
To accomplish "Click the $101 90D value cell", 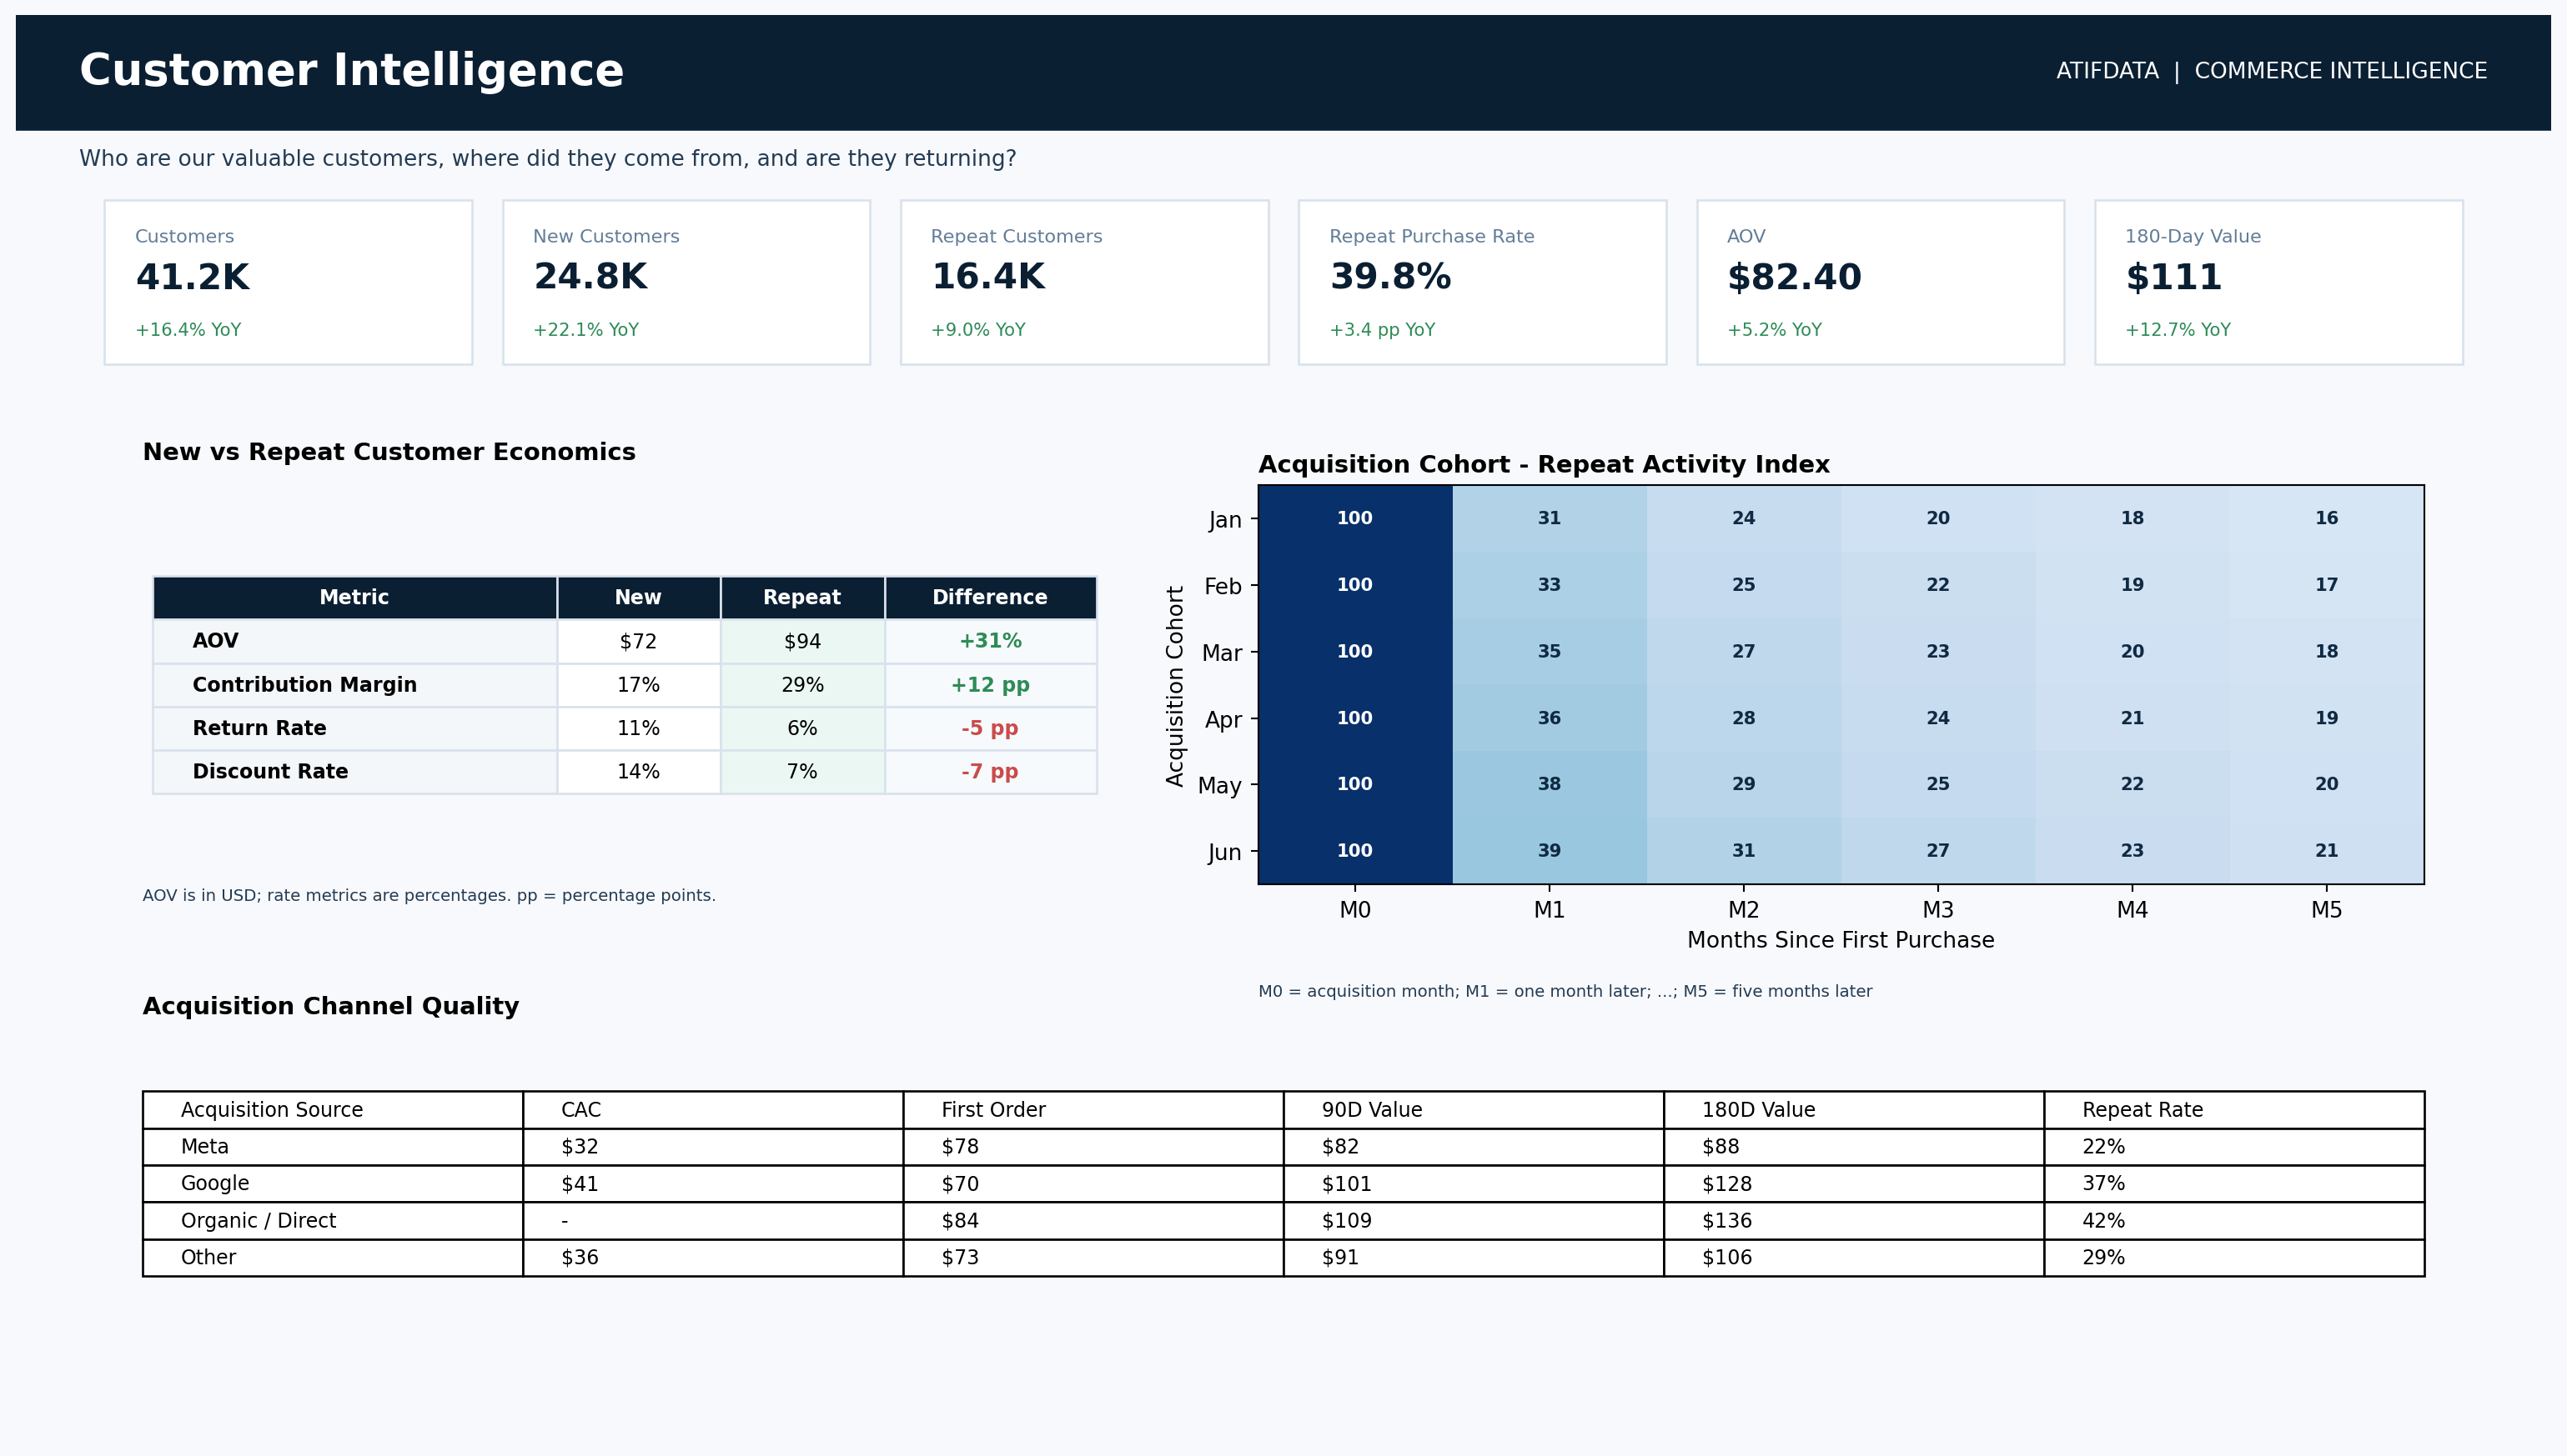I will (1474, 1184).
